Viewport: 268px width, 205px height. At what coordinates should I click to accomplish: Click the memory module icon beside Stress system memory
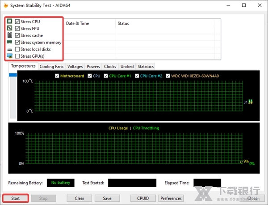(9, 43)
